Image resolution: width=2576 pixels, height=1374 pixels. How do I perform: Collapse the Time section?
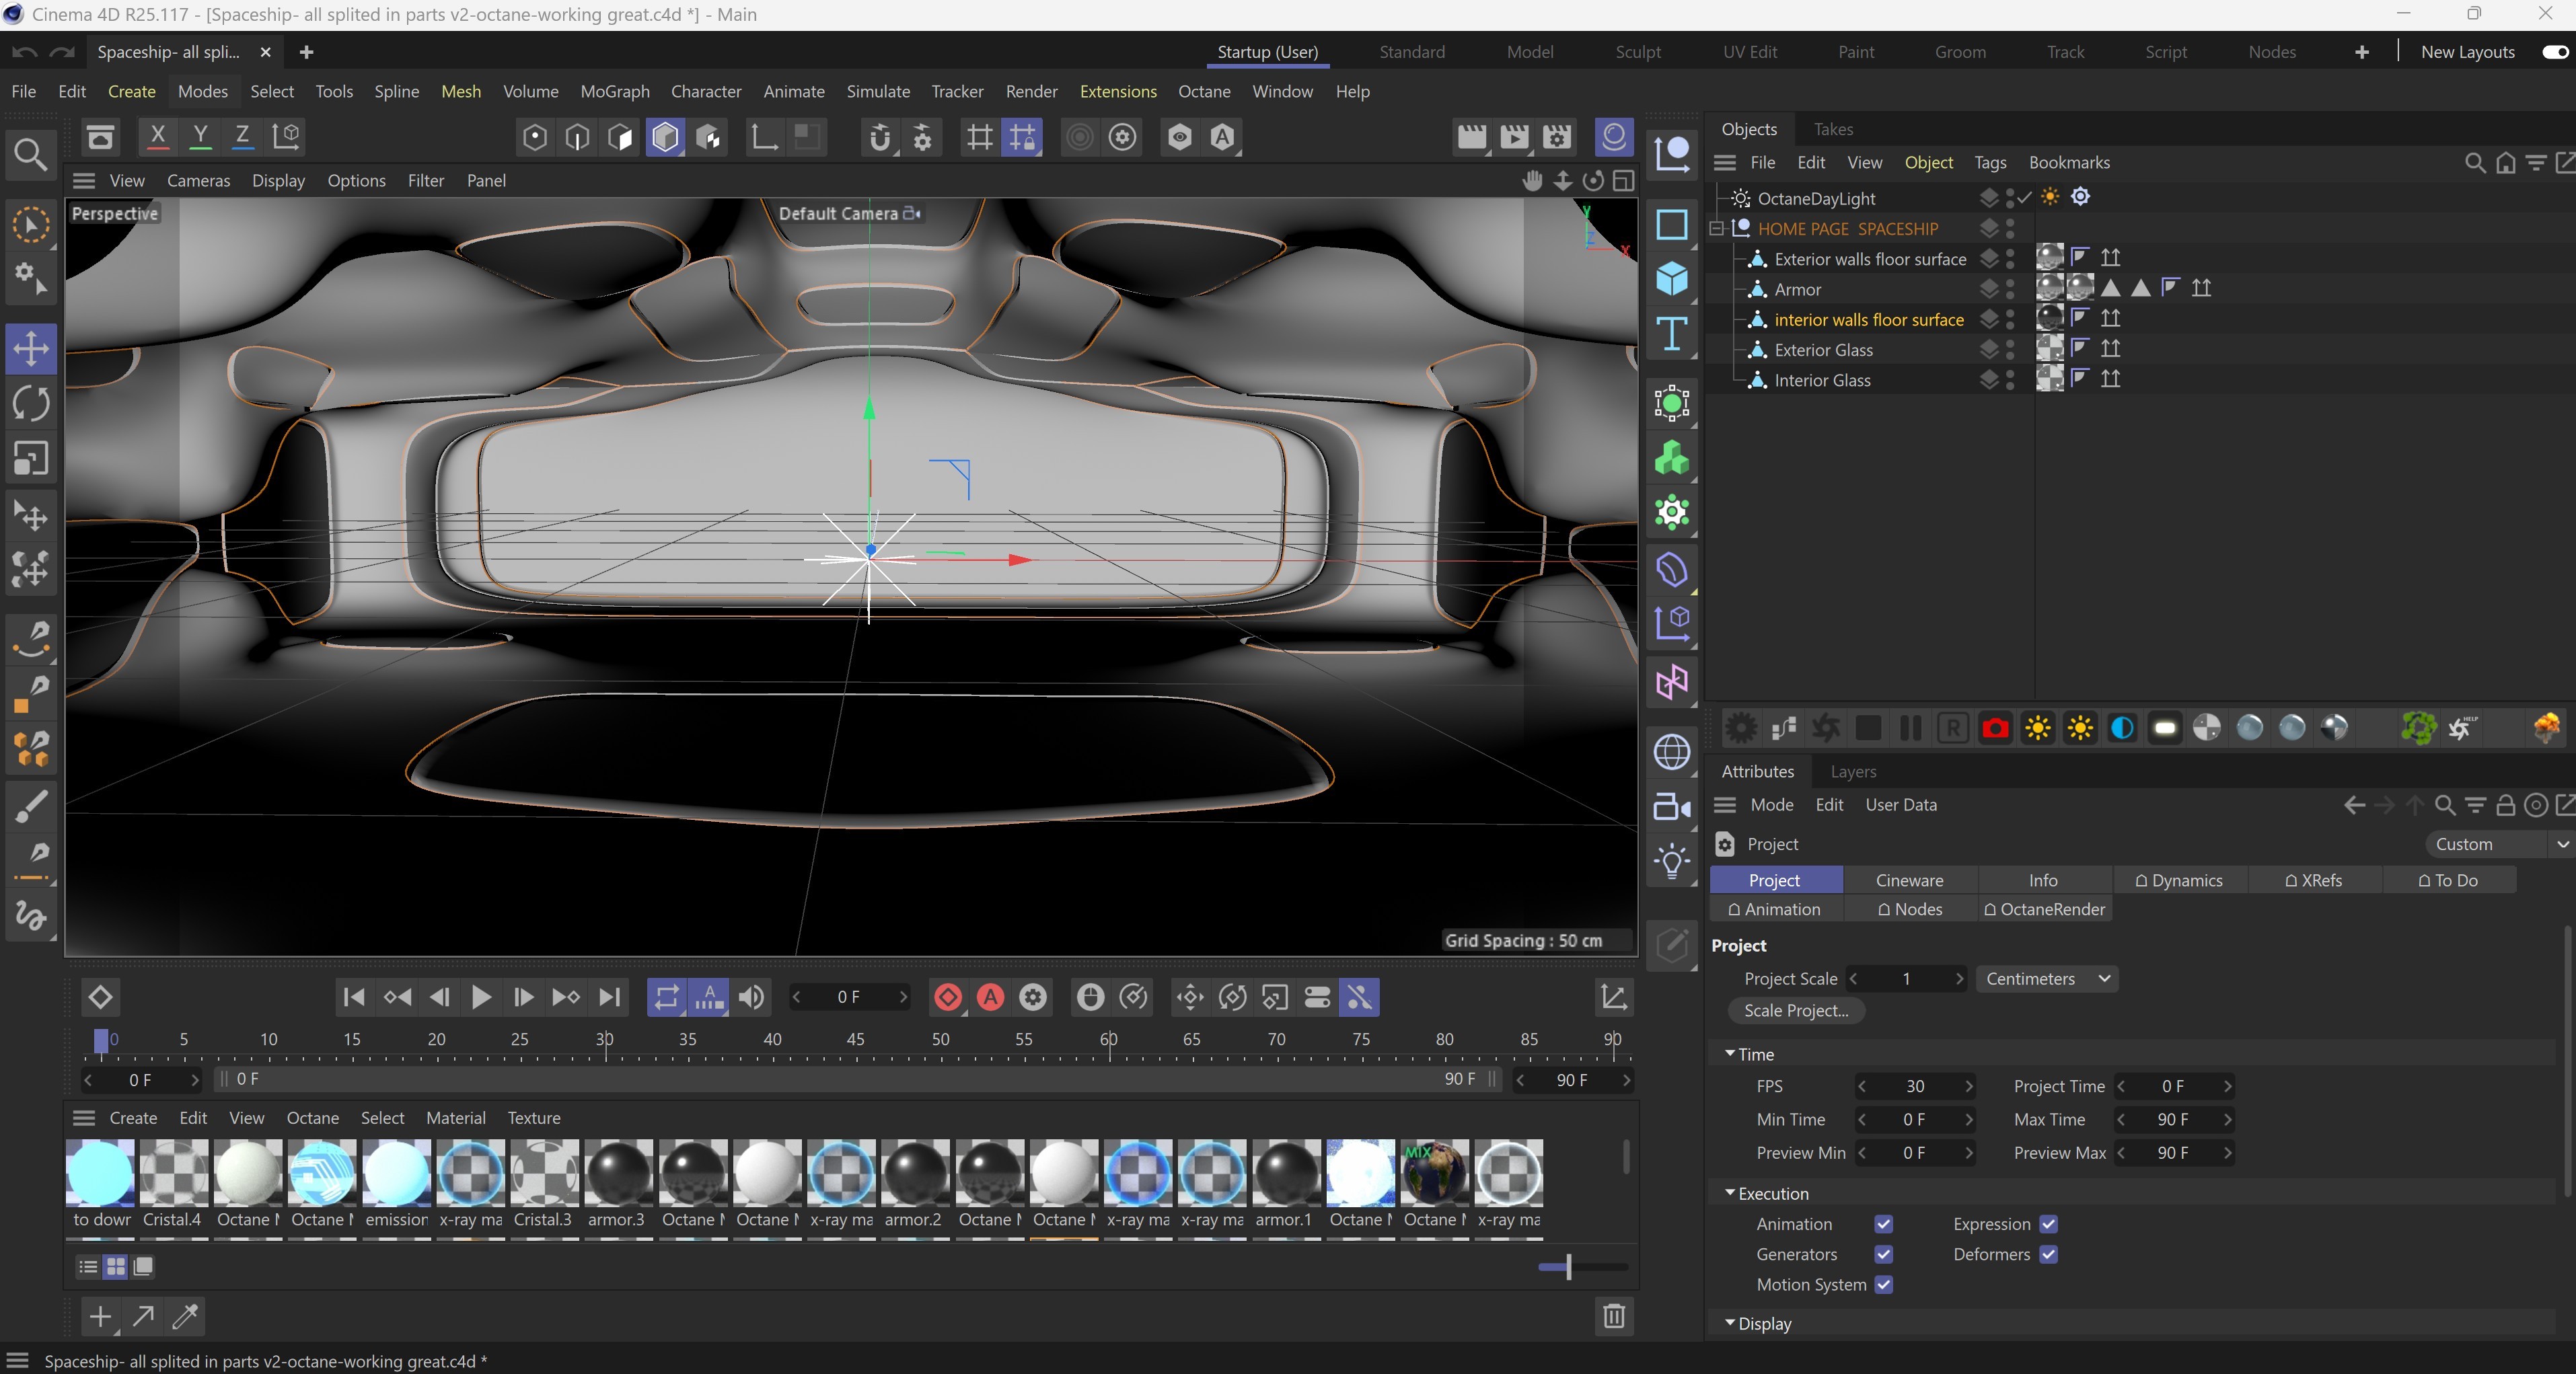[x=1730, y=1054]
